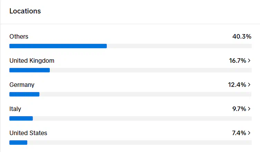Click the Others blue progress bar
Image resolution: width=260 pixels, height=152 pixels.
58,46
